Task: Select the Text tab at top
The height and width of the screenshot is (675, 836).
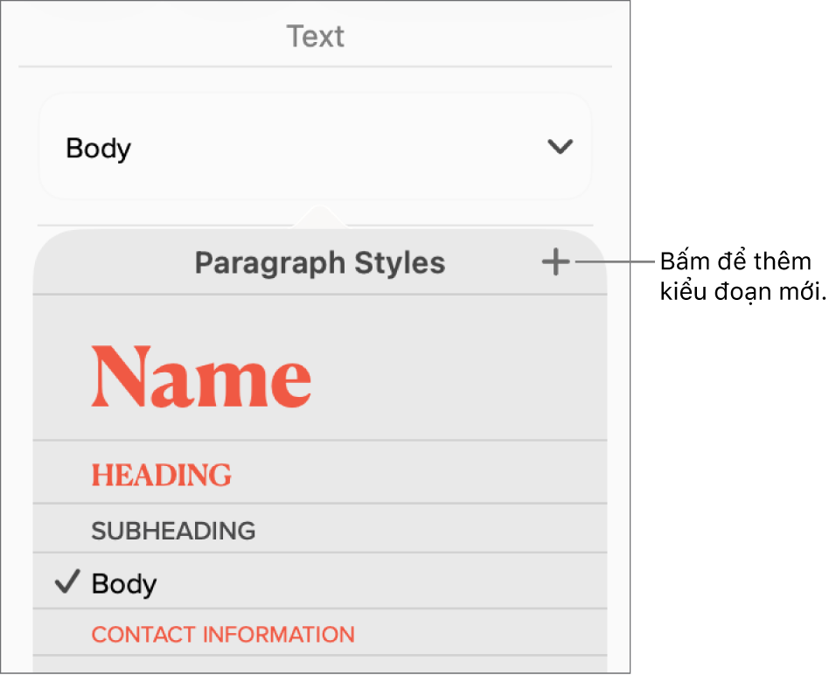Action: [x=315, y=36]
